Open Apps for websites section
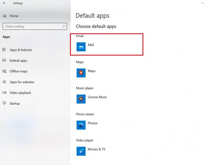Image resolution: width=206 pixels, height=165 pixels. [x=22, y=82]
